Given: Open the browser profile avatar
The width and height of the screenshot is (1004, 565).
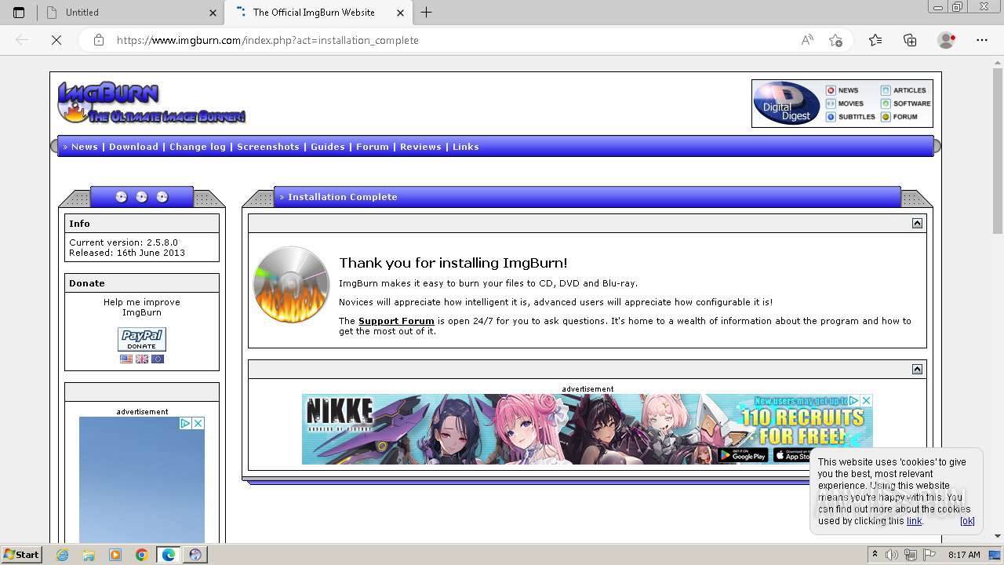Looking at the screenshot, I should pos(947,40).
